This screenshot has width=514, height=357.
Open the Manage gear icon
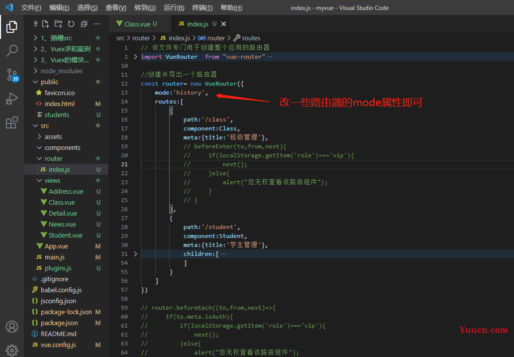(12, 350)
